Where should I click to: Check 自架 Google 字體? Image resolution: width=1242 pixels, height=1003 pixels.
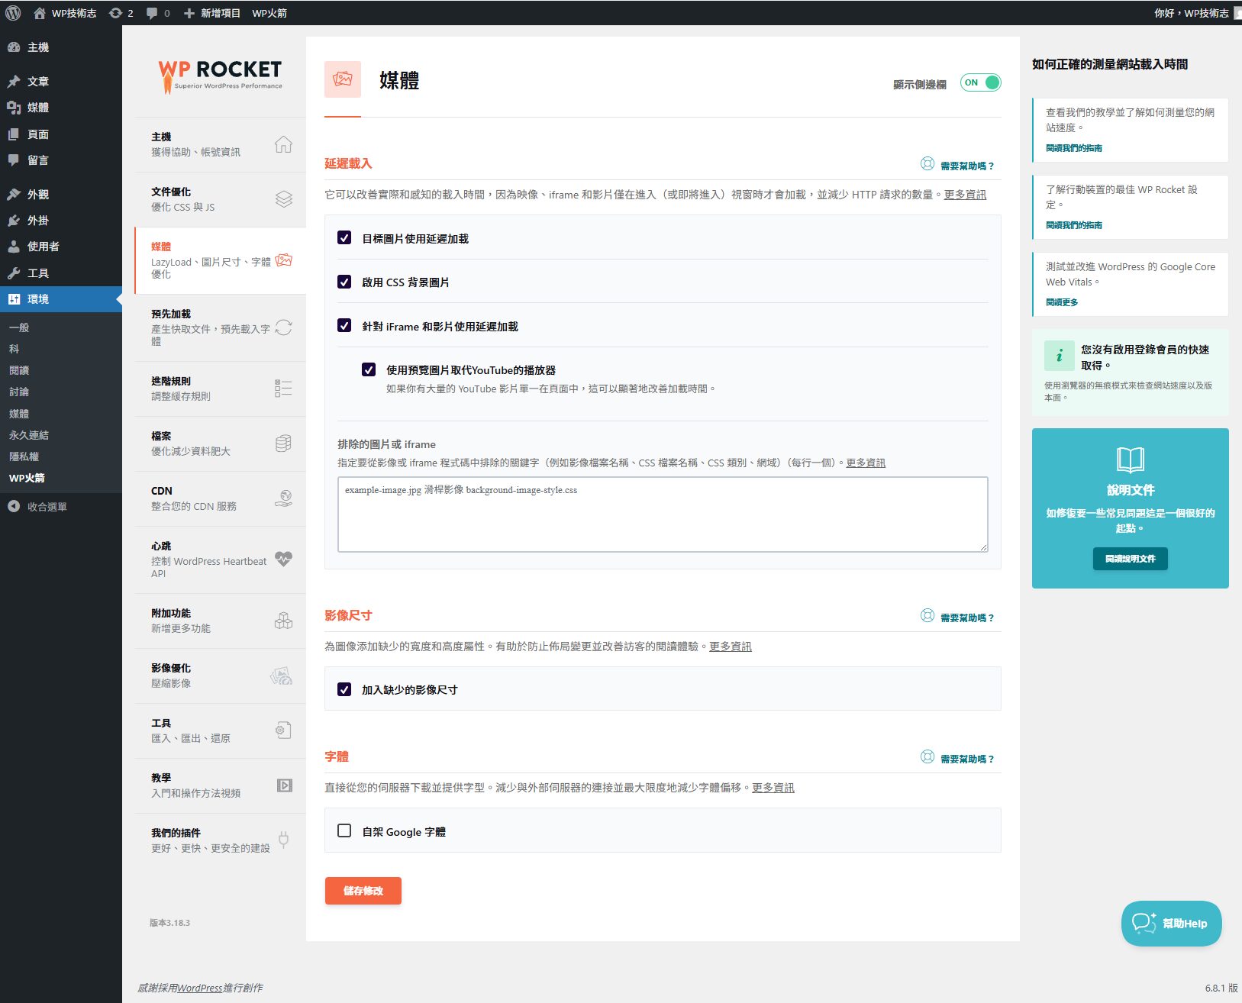tap(344, 830)
